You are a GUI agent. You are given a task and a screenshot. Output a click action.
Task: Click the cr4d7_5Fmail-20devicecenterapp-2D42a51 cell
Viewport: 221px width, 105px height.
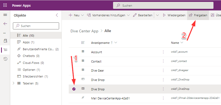click(x=195, y=98)
